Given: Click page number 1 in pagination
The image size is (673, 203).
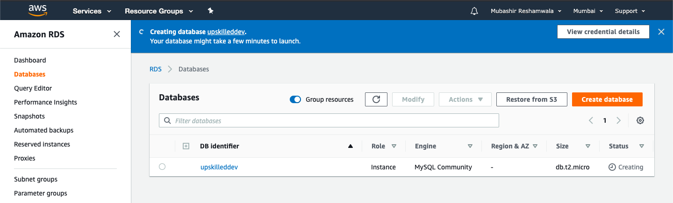Looking at the screenshot, I should [x=605, y=120].
